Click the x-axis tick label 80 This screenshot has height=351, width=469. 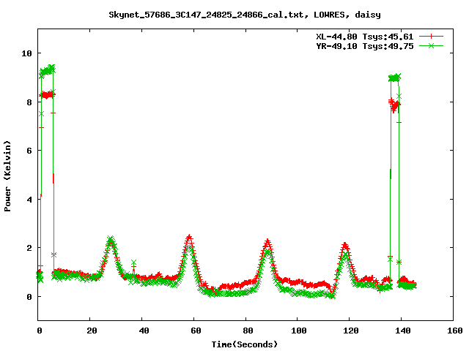248,331
